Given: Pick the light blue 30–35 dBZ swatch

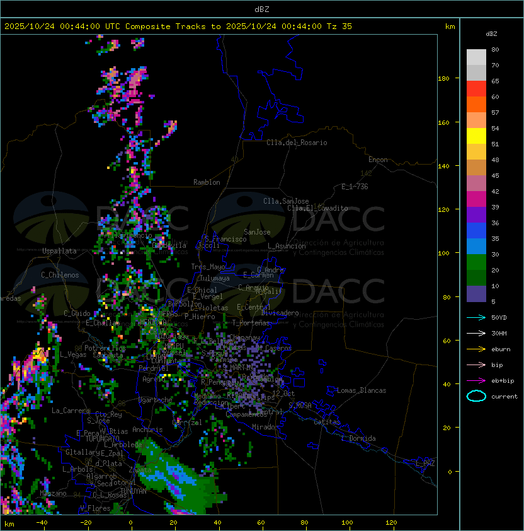Looking at the screenshot, I should coord(476,246).
